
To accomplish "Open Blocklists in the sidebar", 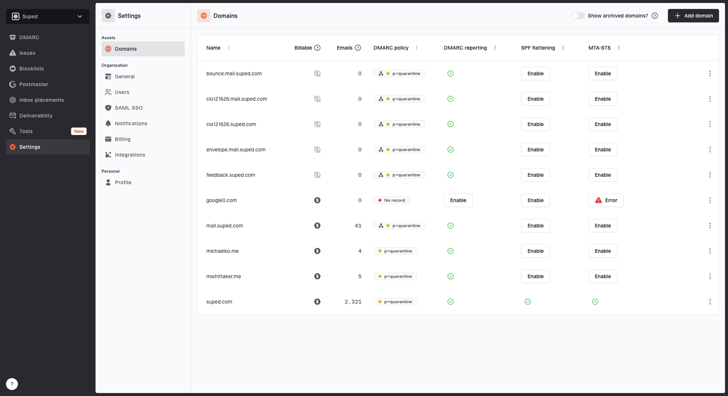I will click(48, 69).
